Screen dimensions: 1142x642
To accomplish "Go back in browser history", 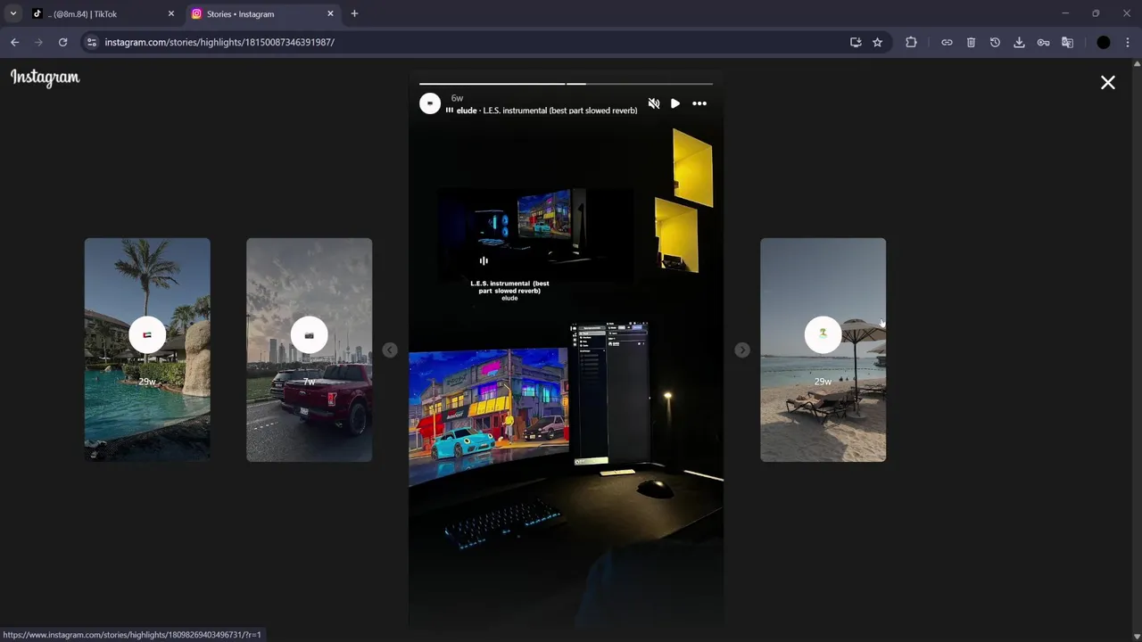I will [14, 42].
